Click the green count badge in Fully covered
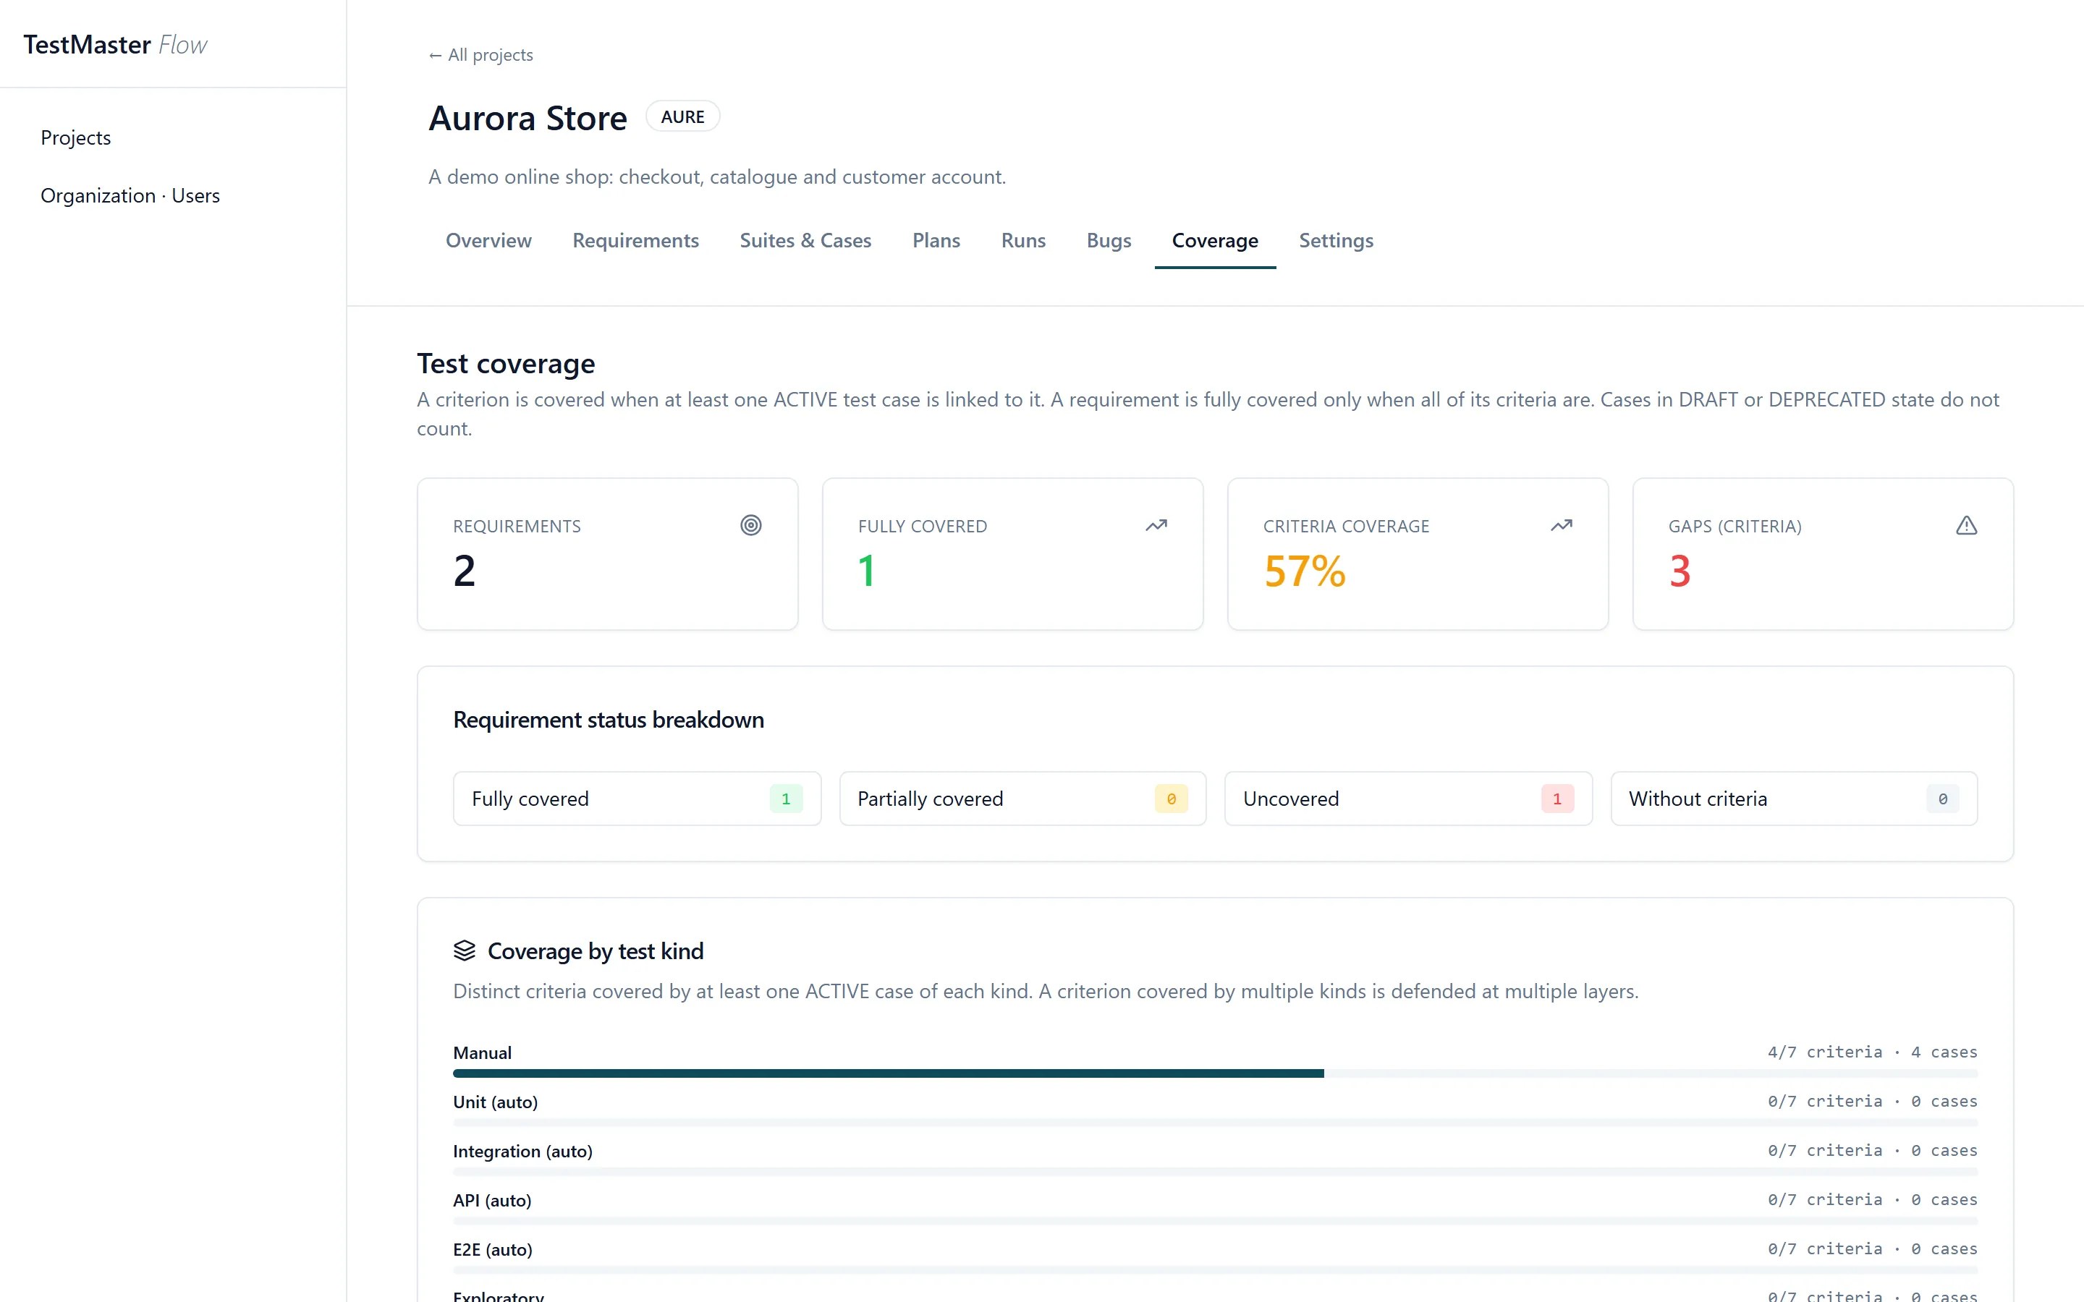Image resolution: width=2084 pixels, height=1302 pixels. pyautogui.click(x=785, y=799)
